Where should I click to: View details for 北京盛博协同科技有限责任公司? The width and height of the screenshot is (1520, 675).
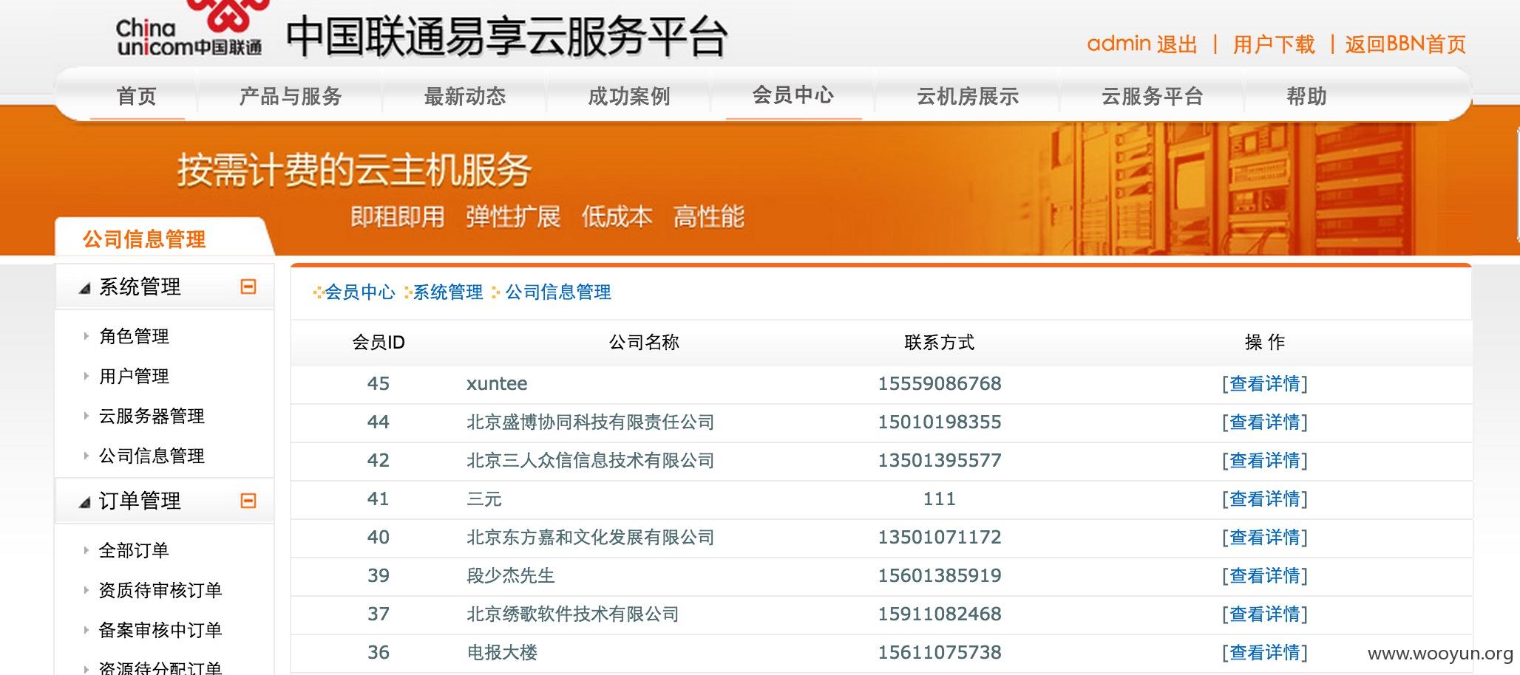click(1265, 422)
